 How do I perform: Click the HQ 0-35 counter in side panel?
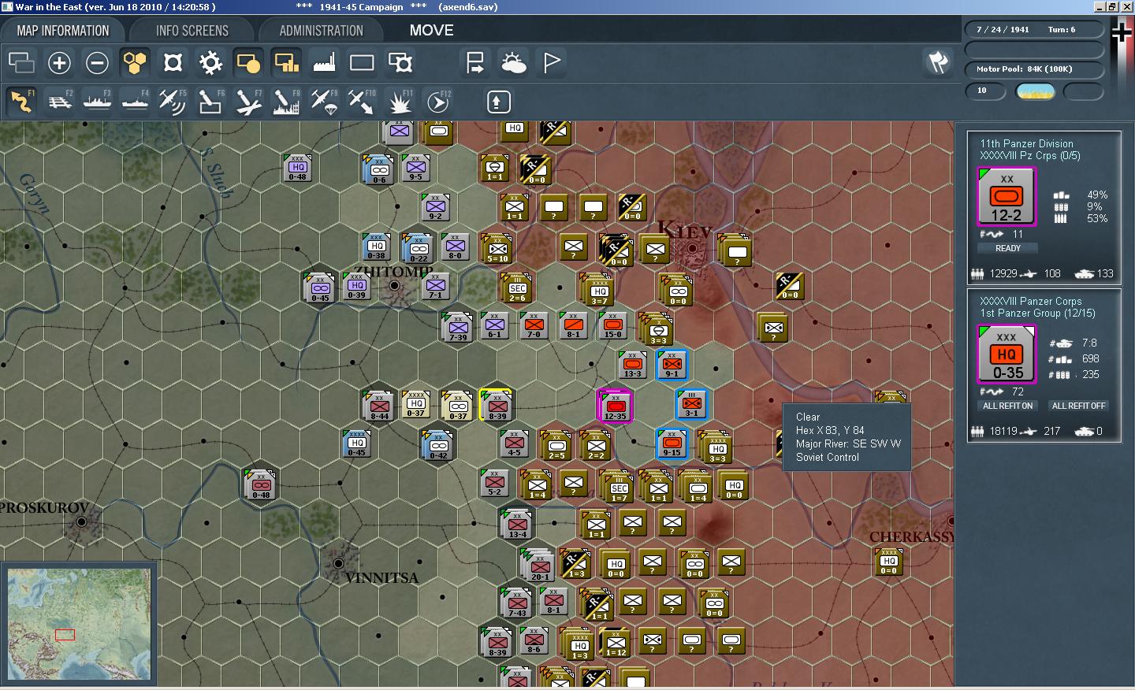(1007, 354)
